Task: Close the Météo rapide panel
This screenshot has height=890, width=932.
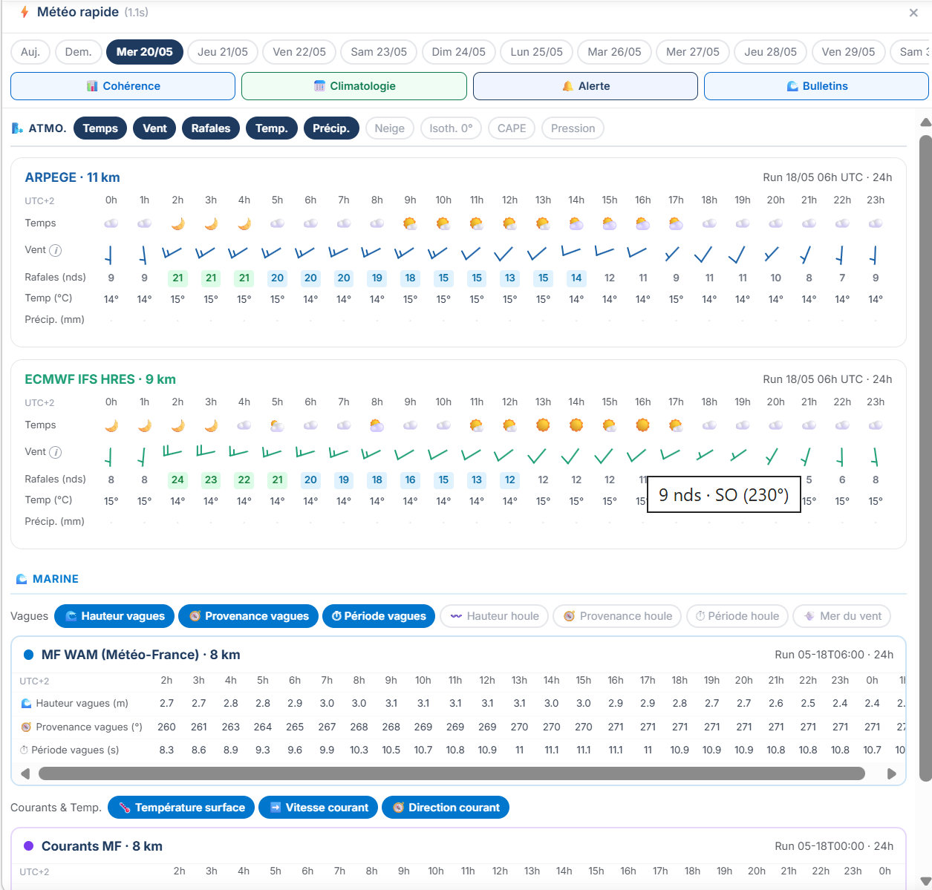Action: [x=913, y=13]
